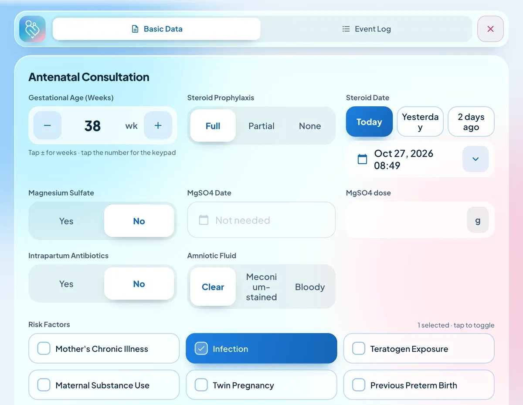Viewport: 523px width, 405px height.
Task: Click the 'g' unit label in MgSO4 dose
Action: coord(478,220)
